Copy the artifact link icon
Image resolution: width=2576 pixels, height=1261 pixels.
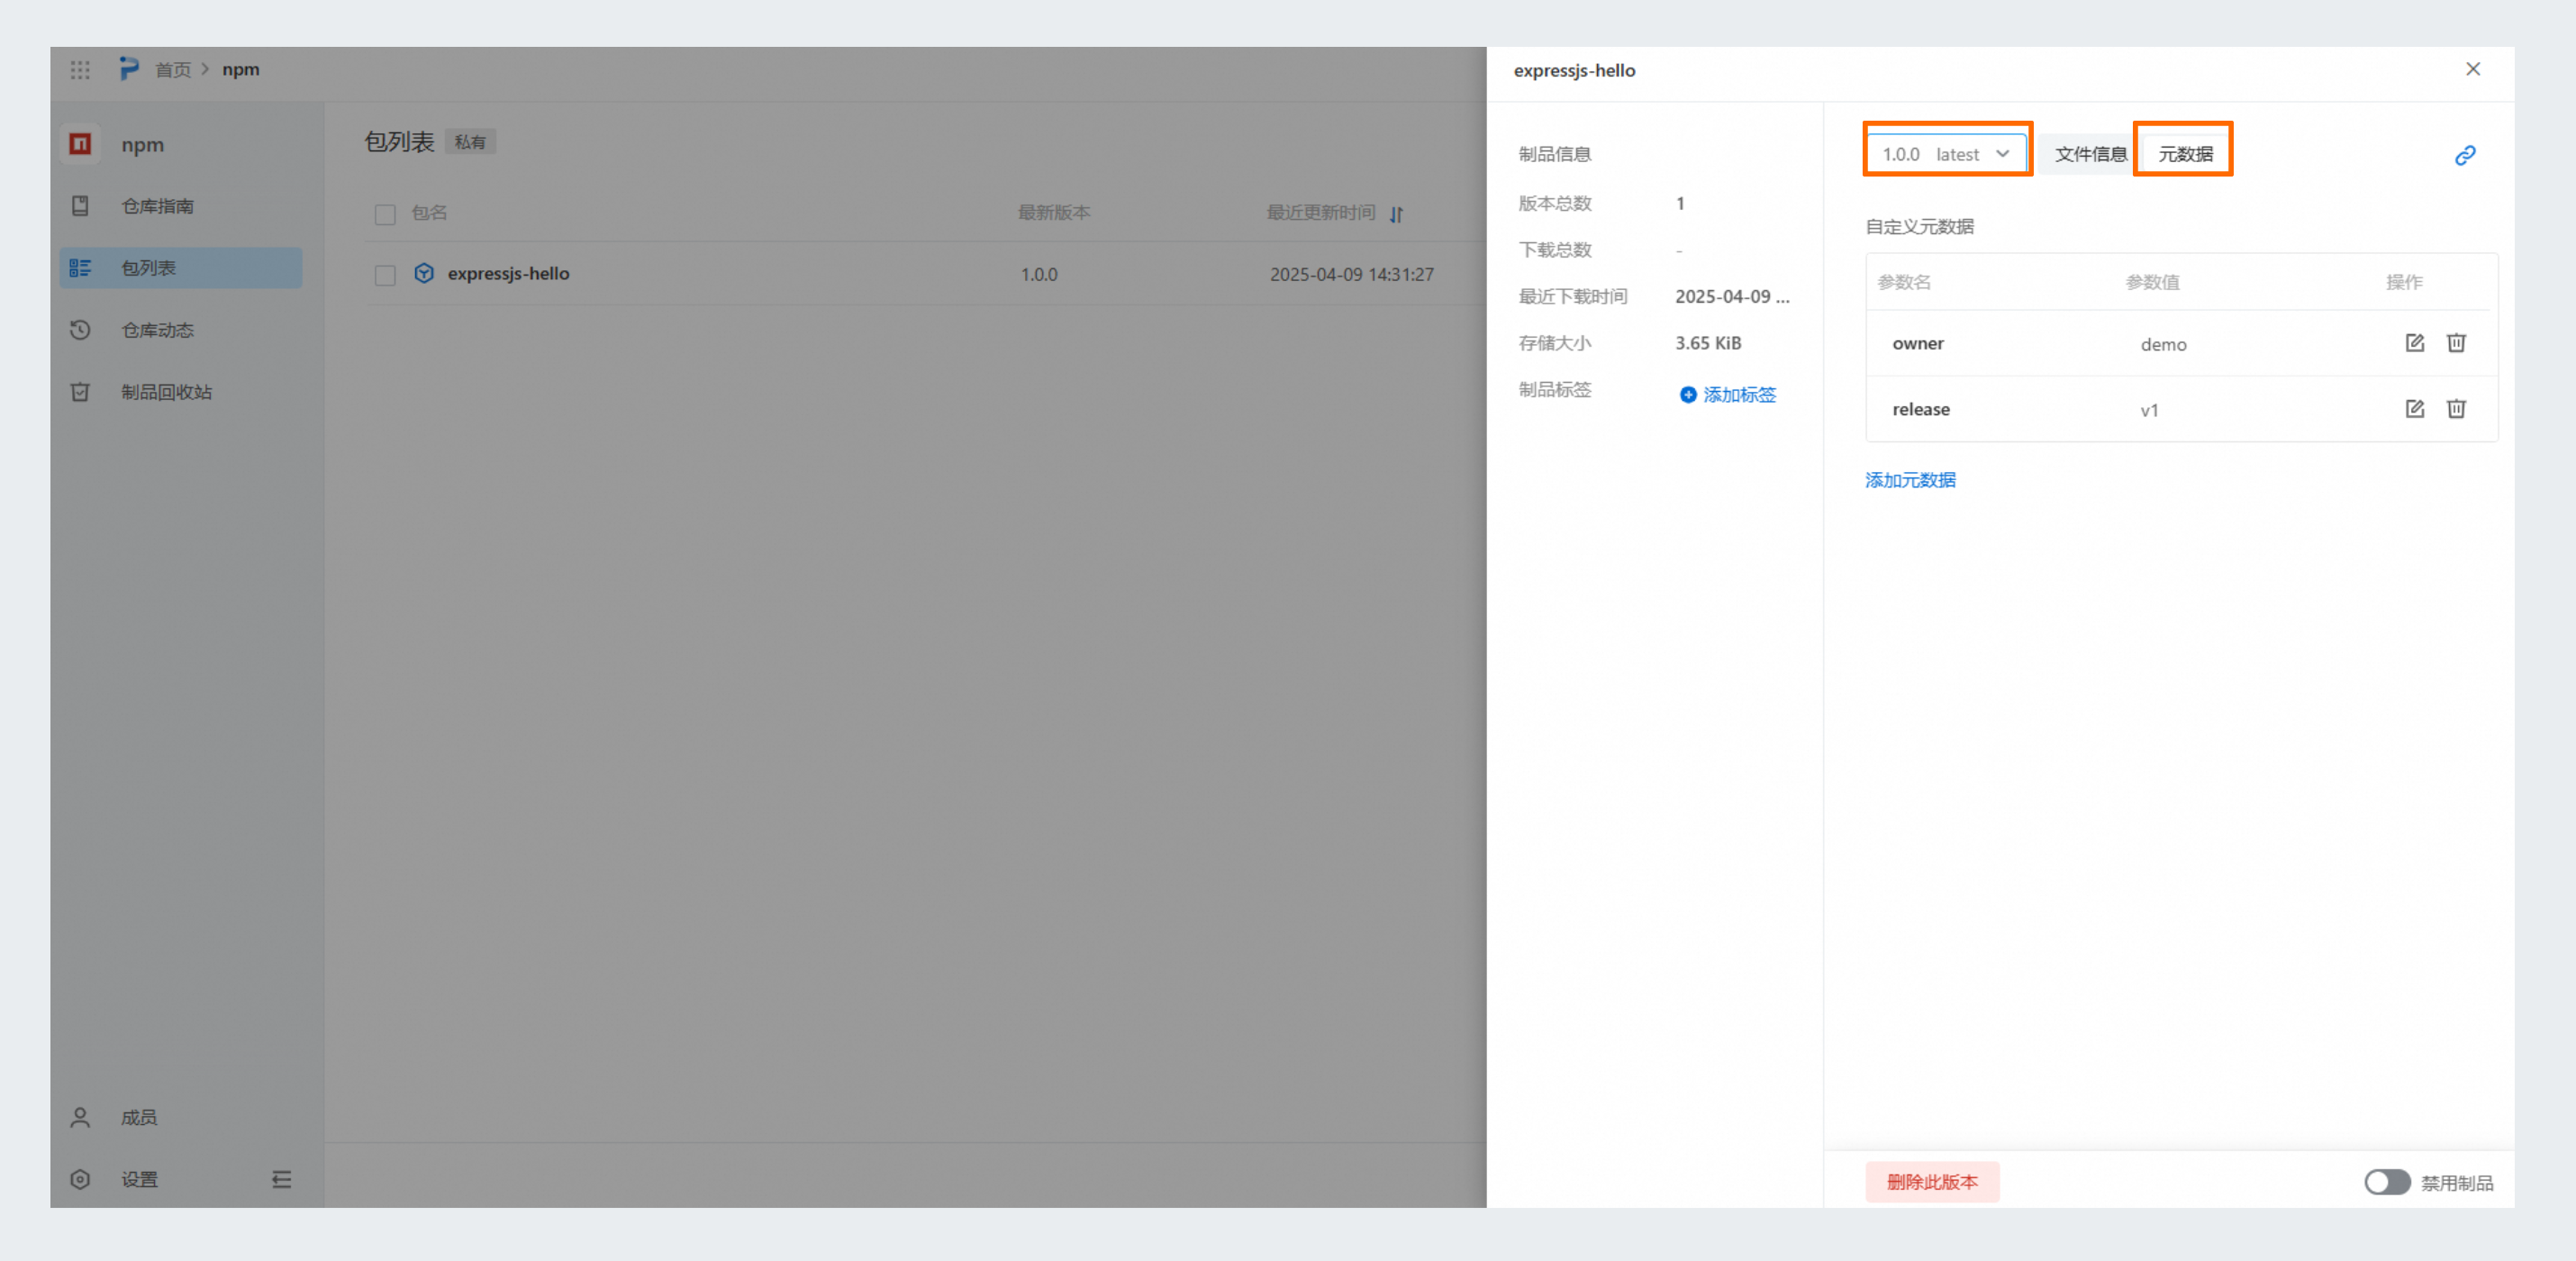(x=2465, y=155)
